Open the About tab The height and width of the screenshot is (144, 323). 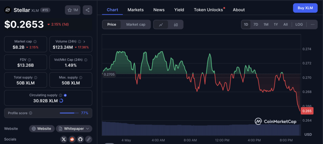[x=239, y=10]
